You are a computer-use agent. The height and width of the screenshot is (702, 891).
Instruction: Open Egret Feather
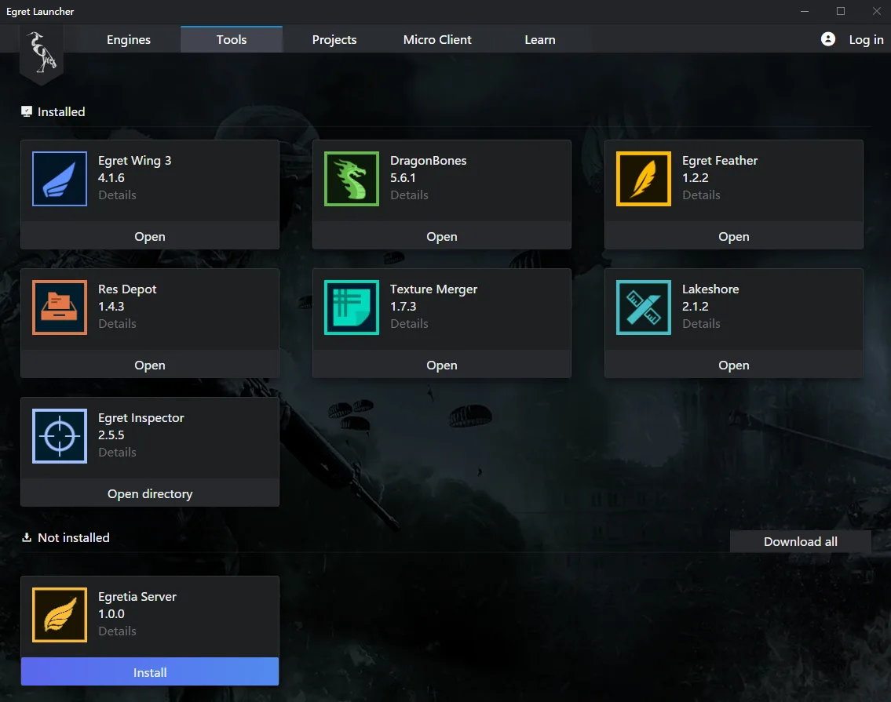(x=734, y=236)
